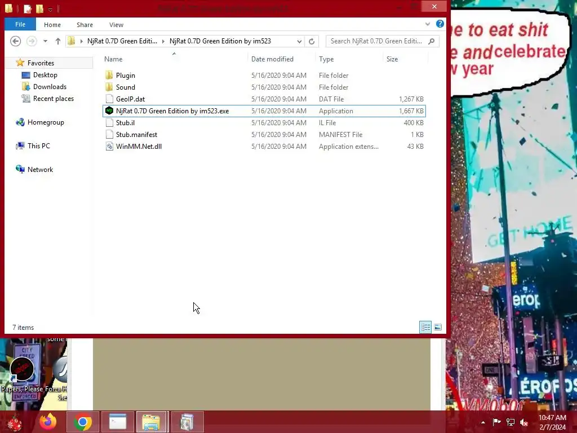Click the New folder icon in title bar
The height and width of the screenshot is (433, 577).
coord(39,8)
